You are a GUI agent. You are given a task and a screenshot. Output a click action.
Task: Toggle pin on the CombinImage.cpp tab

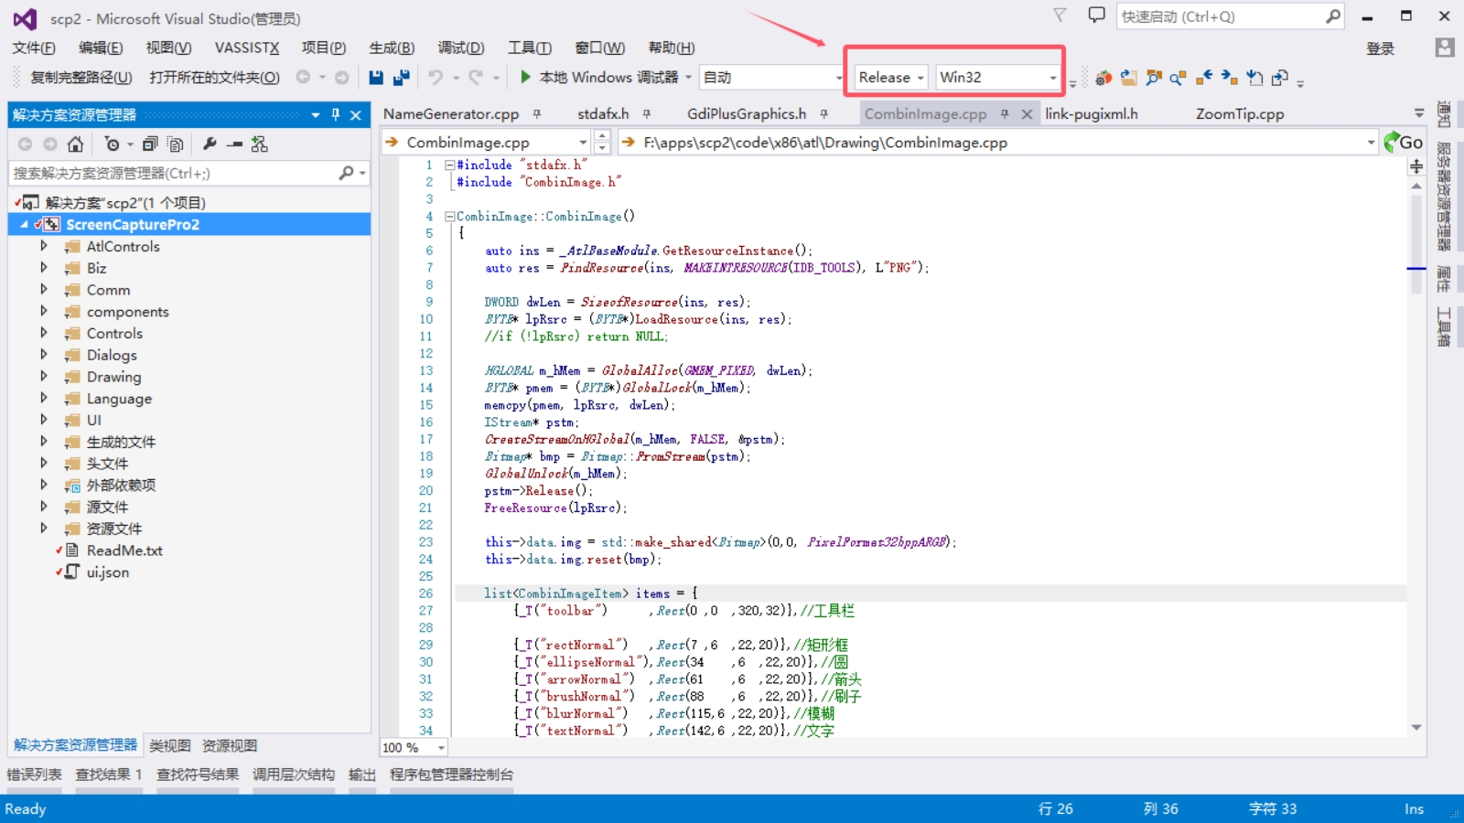(x=1005, y=114)
